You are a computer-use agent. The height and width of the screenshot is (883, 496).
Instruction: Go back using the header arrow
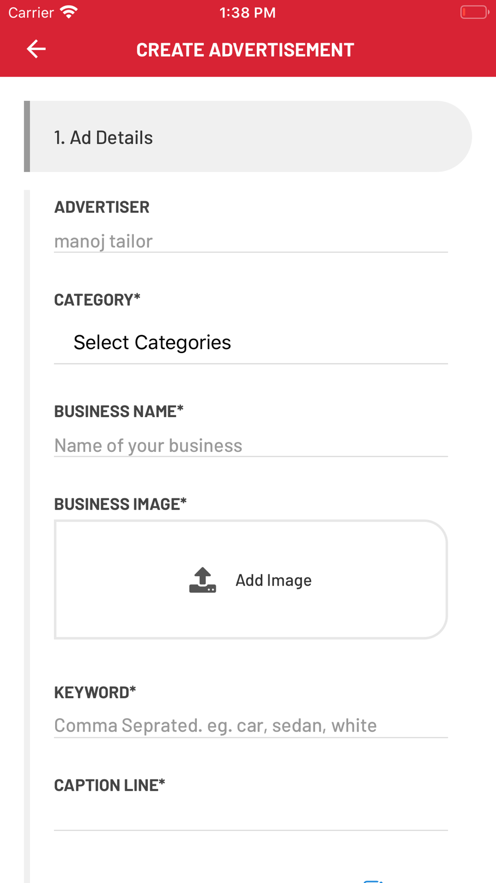(x=36, y=49)
